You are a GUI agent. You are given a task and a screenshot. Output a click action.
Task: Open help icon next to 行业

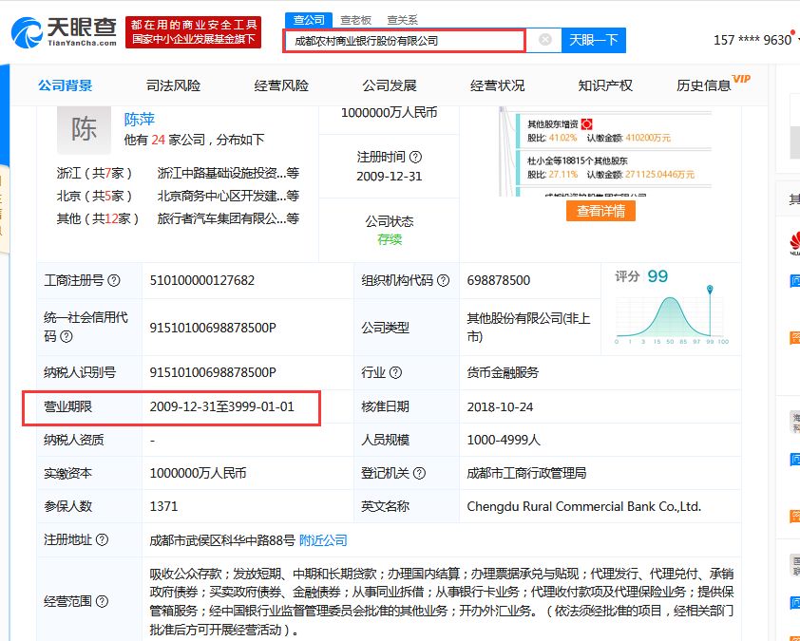point(395,373)
